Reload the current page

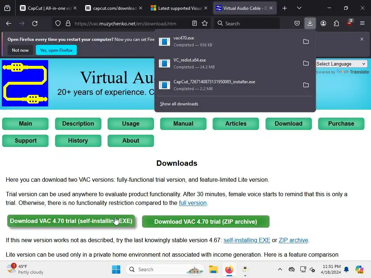point(35,24)
